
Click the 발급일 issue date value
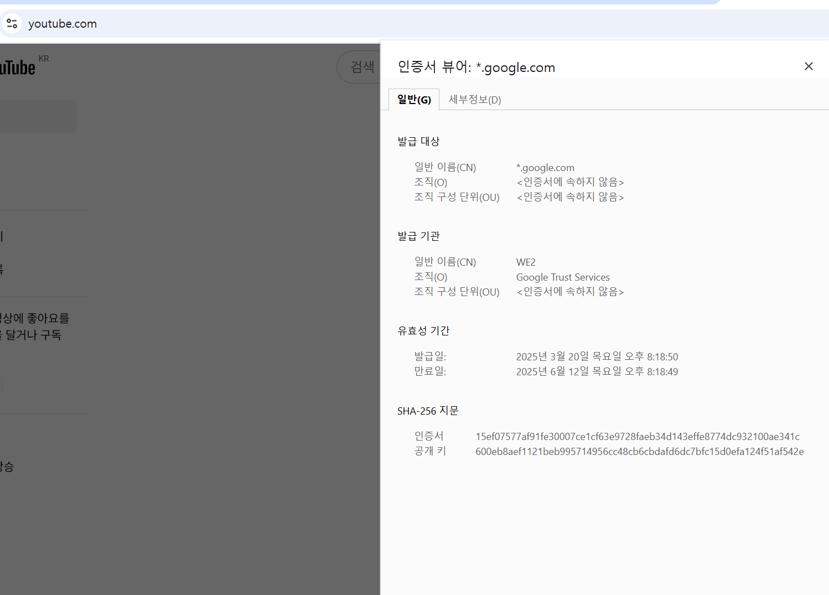coord(597,356)
